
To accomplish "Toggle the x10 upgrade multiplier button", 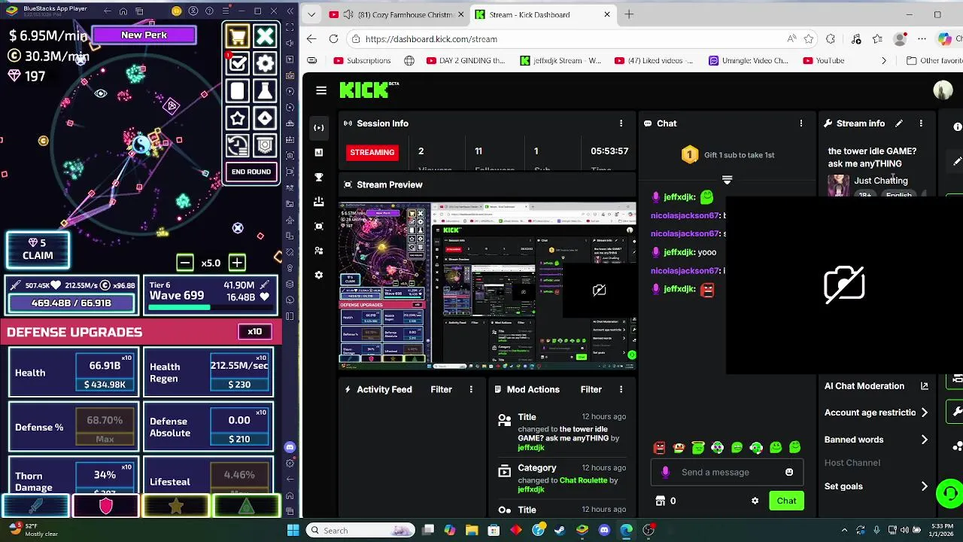I will [254, 332].
